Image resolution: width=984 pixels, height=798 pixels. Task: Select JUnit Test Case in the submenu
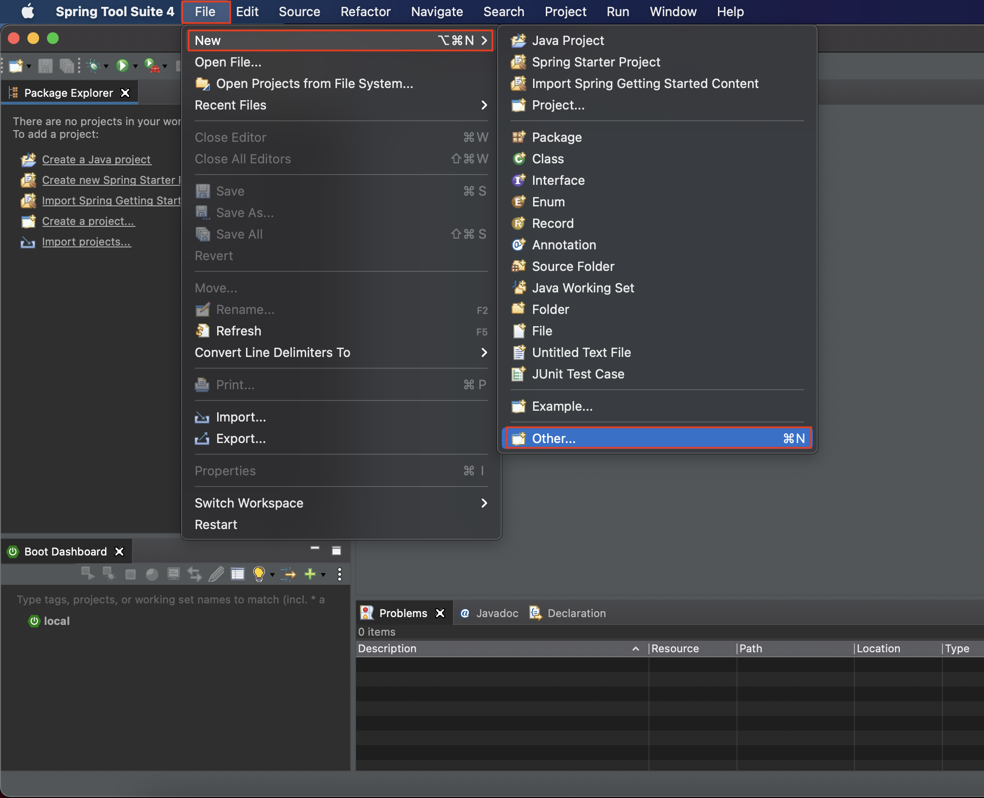[657, 374]
